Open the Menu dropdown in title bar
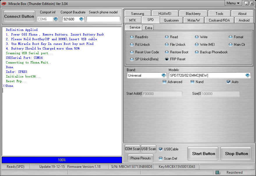 [x=233, y=3]
